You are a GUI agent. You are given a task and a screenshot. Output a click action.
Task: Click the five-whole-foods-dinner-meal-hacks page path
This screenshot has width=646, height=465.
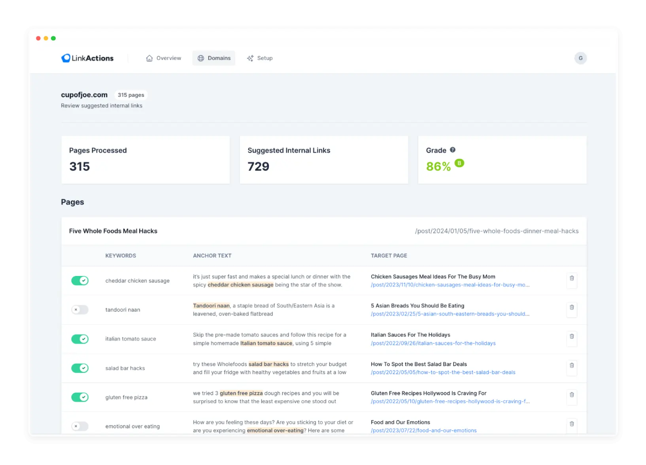click(497, 231)
